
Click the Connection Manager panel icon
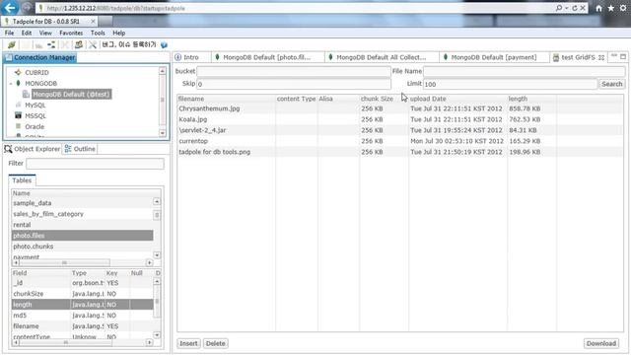coord(9,57)
